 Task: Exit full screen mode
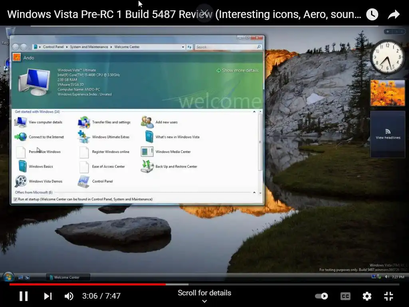(388, 296)
